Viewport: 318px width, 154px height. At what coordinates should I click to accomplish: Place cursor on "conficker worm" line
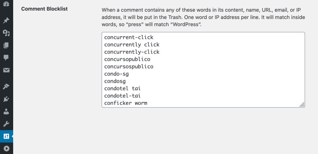(126, 103)
